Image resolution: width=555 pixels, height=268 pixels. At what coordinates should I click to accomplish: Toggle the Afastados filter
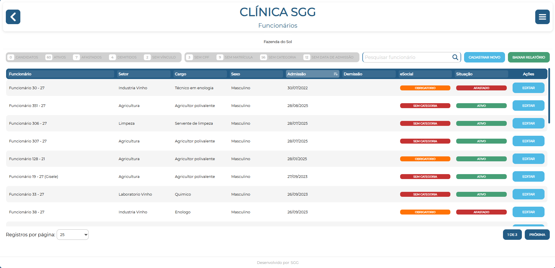pos(87,57)
